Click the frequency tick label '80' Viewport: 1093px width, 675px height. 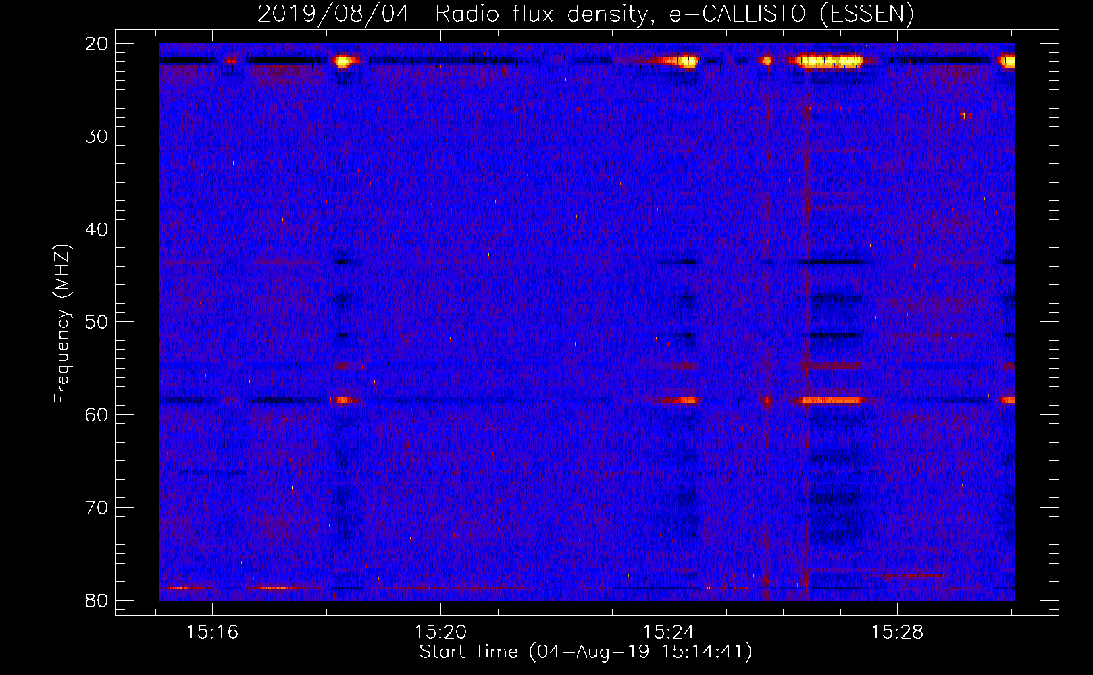click(x=97, y=600)
